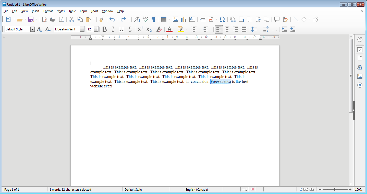
Task: Open the Undo history dropdown arrow
Action: (x=118, y=19)
